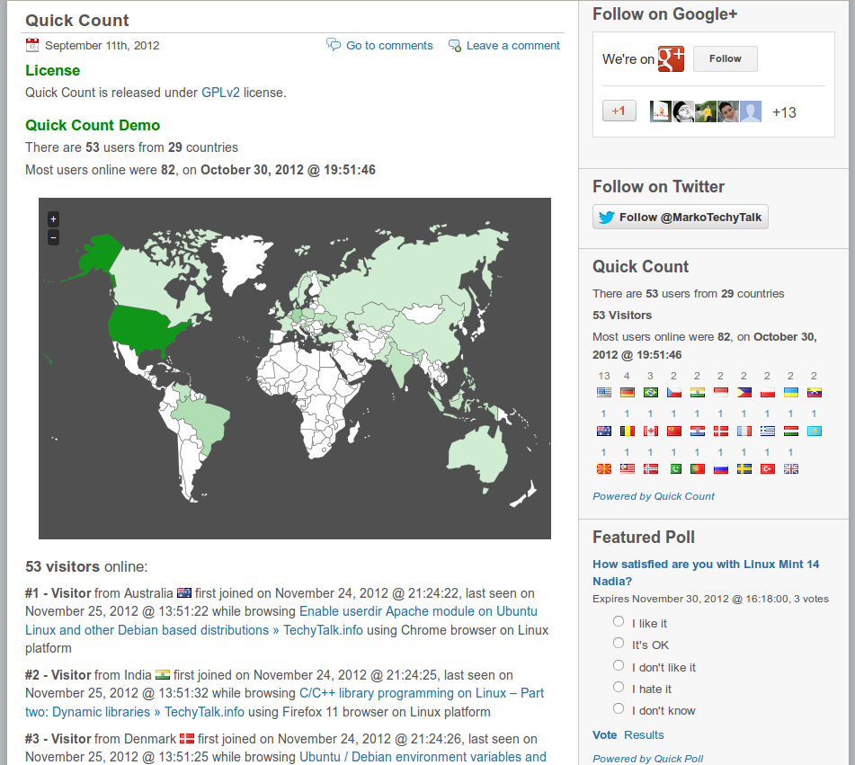The image size is (855, 765).
Task: Follow @MarkoTechyTalk on Twitter
Action: pos(681,217)
